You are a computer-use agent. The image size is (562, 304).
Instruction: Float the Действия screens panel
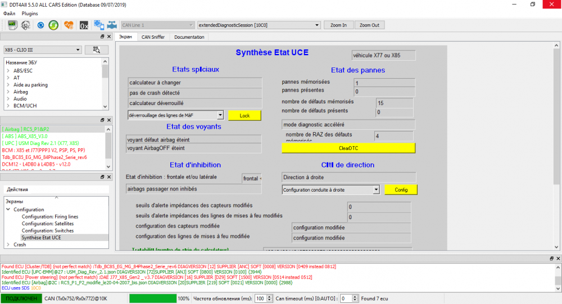tap(102, 177)
